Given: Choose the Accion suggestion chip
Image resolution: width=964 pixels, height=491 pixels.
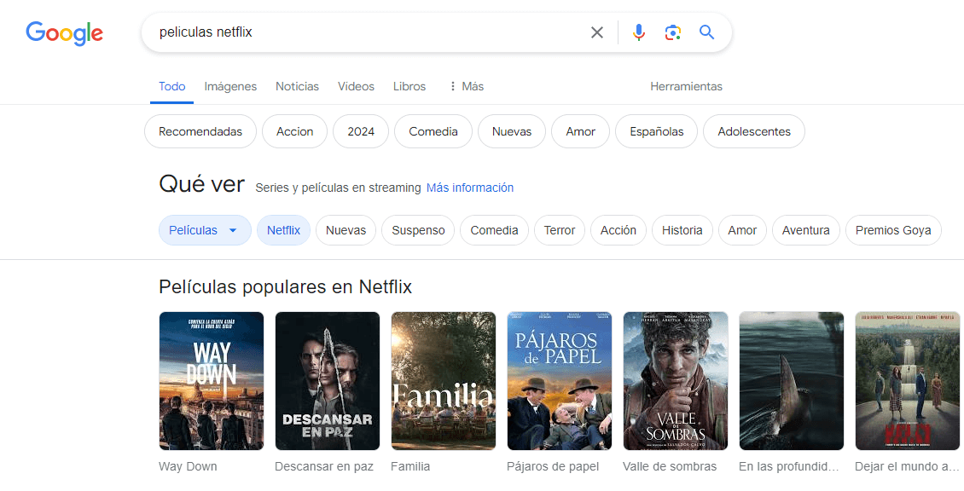Looking at the screenshot, I should (294, 131).
